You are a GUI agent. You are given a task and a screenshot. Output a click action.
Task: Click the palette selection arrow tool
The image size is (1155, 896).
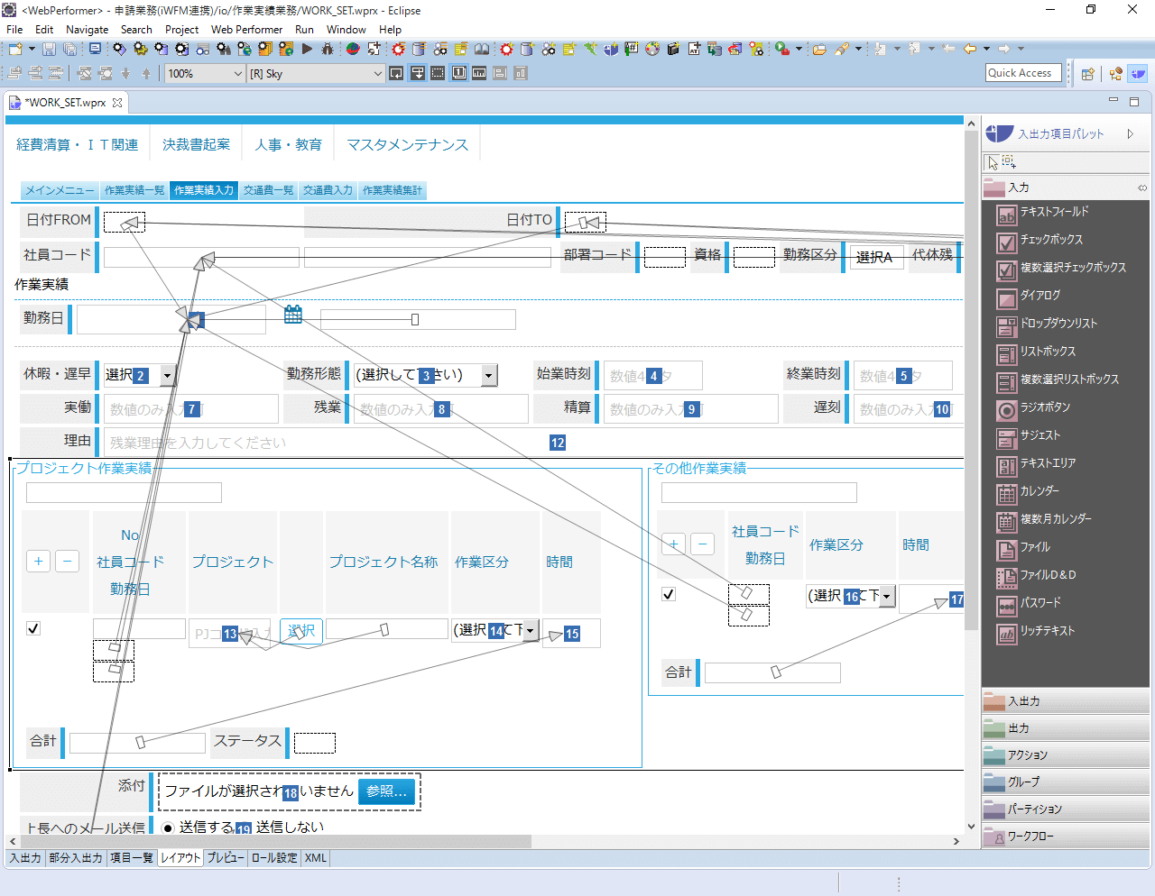click(x=993, y=162)
